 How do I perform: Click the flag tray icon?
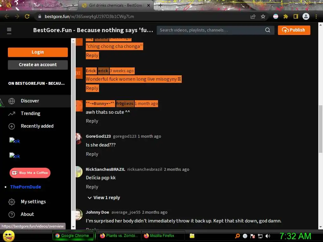[253, 236]
